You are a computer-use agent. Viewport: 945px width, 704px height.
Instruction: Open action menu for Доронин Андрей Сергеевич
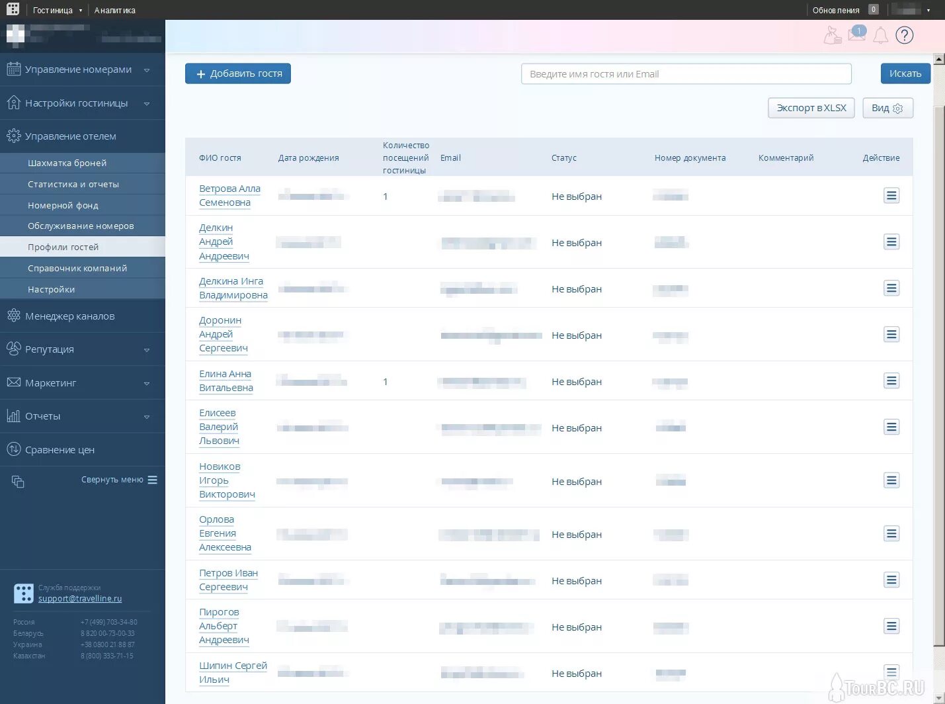point(891,334)
